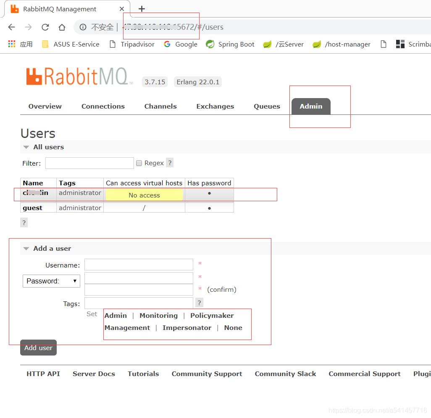This screenshot has height=418, width=431.
Task: Click the 3.7.15 version badge
Action: 155,82
